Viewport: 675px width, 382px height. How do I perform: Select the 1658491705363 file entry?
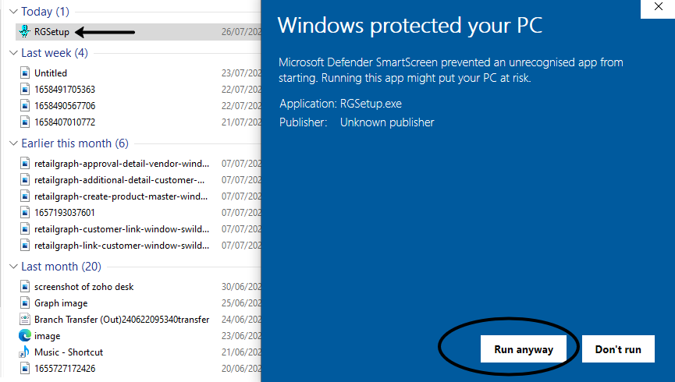tap(139, 90)
